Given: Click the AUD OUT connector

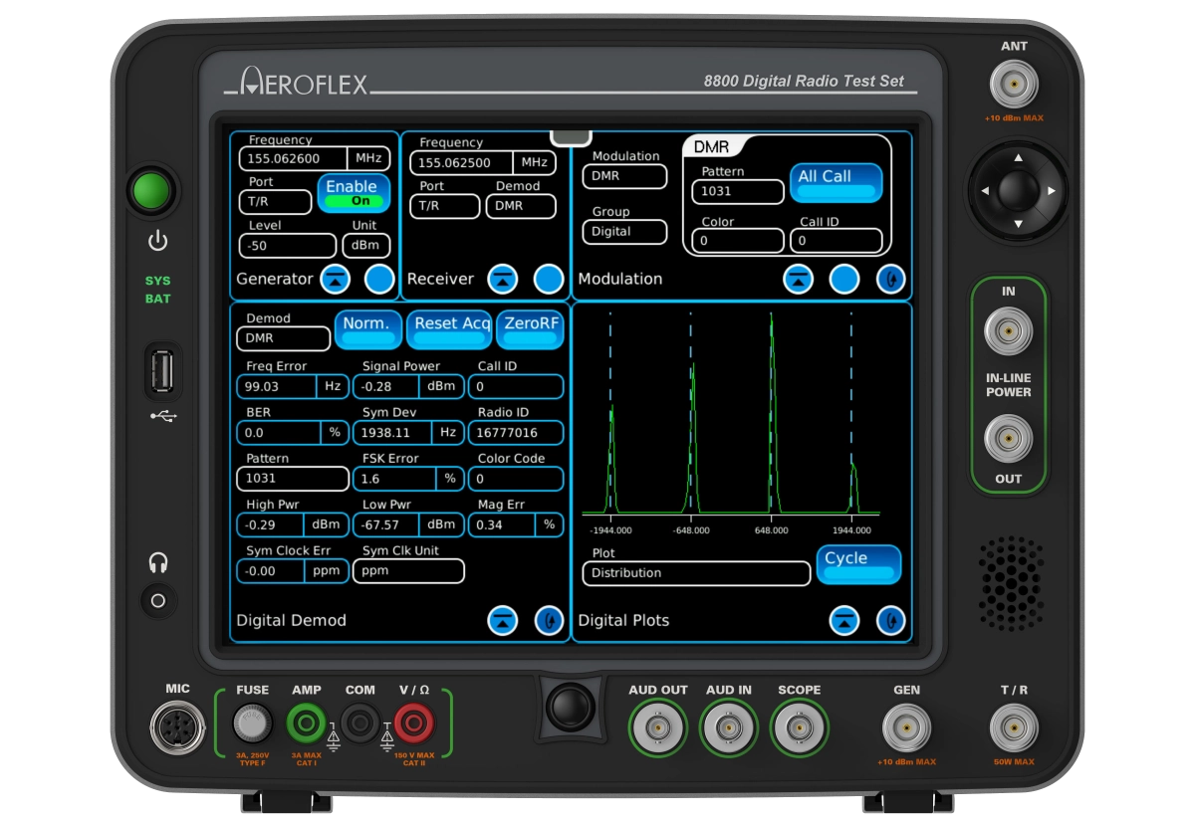Looking at the screenshot, I should tap(657, 728).
